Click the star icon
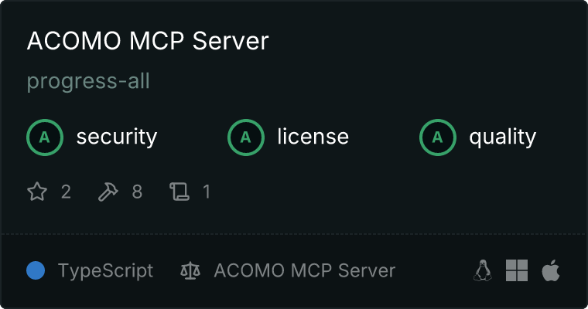Viewport: 588px width, 309px height. tap(37, 192)
